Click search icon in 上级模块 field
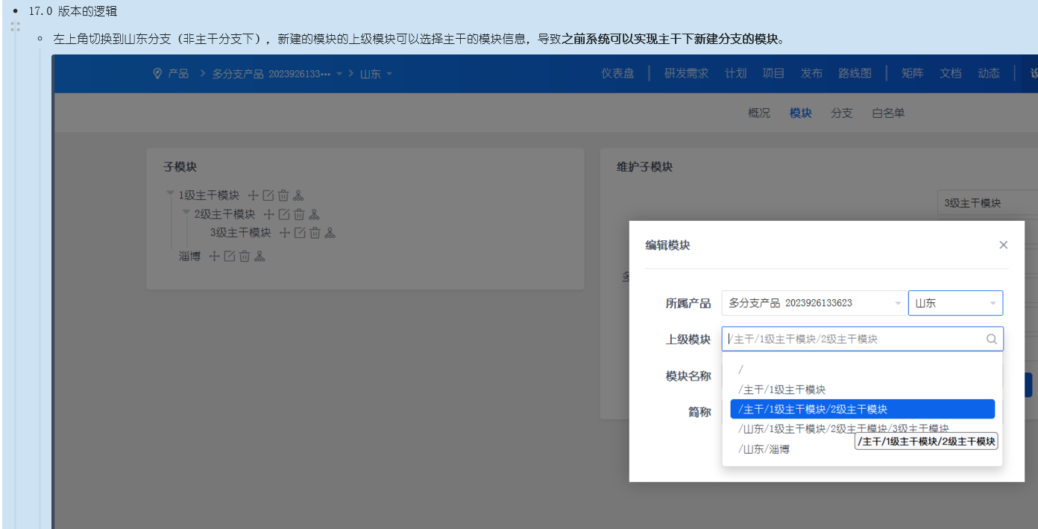1038x529 pixels. point(991,339)
